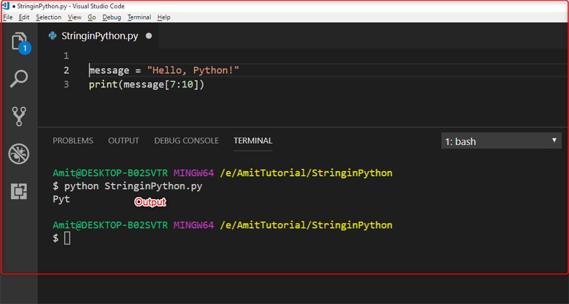Open the Explorer view in activity bar
This screenshot has width=569, height=304.
[19, 41]
